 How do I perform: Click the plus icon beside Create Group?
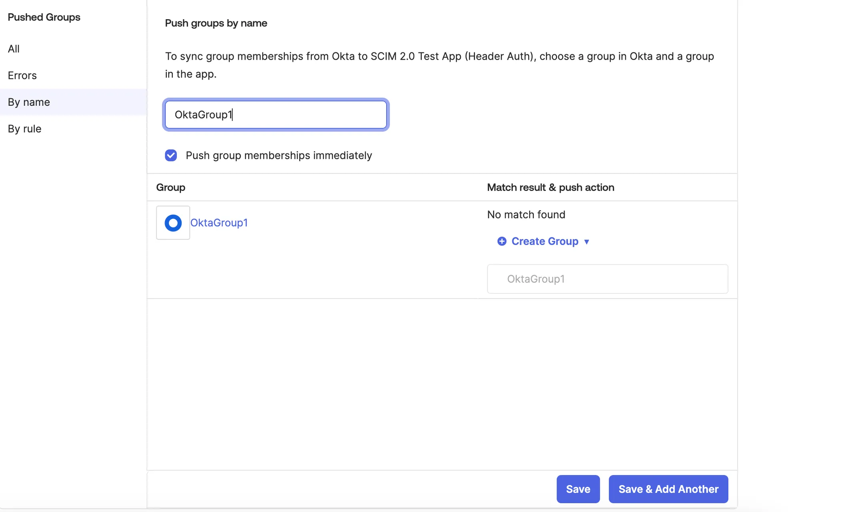501,241
